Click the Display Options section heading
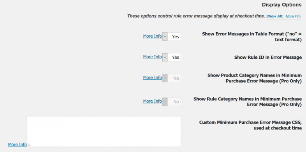Viewport: 306px width, 152px height. tap(281, 5)
